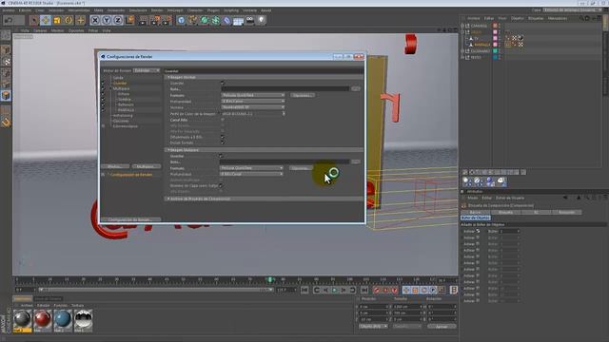Click the Make Editable icon at palette top
The image size is (609, 342).
pos(6,36)
